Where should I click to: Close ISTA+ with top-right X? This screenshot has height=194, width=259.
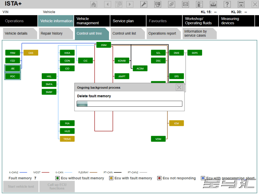(255, 4)
